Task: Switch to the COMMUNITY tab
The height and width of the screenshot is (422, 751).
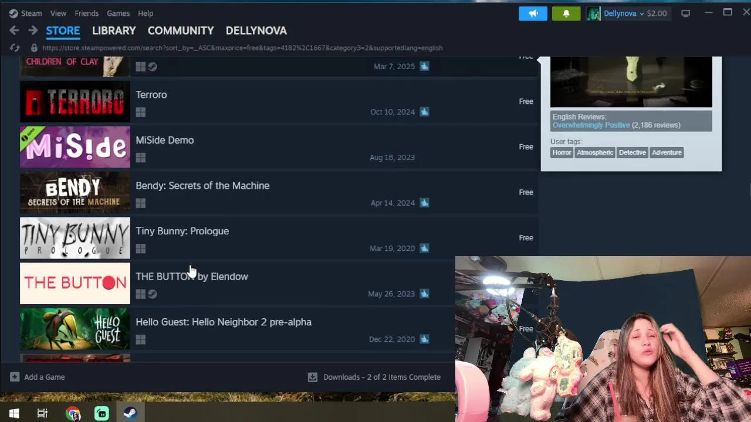Action: click(x=181, y=30)
